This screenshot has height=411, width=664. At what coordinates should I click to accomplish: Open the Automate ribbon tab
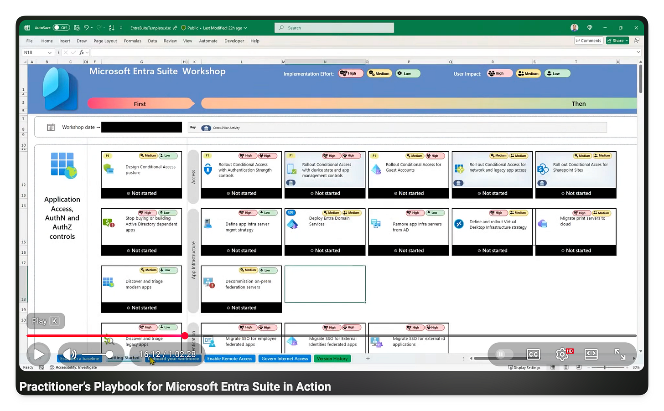(208, 41)
